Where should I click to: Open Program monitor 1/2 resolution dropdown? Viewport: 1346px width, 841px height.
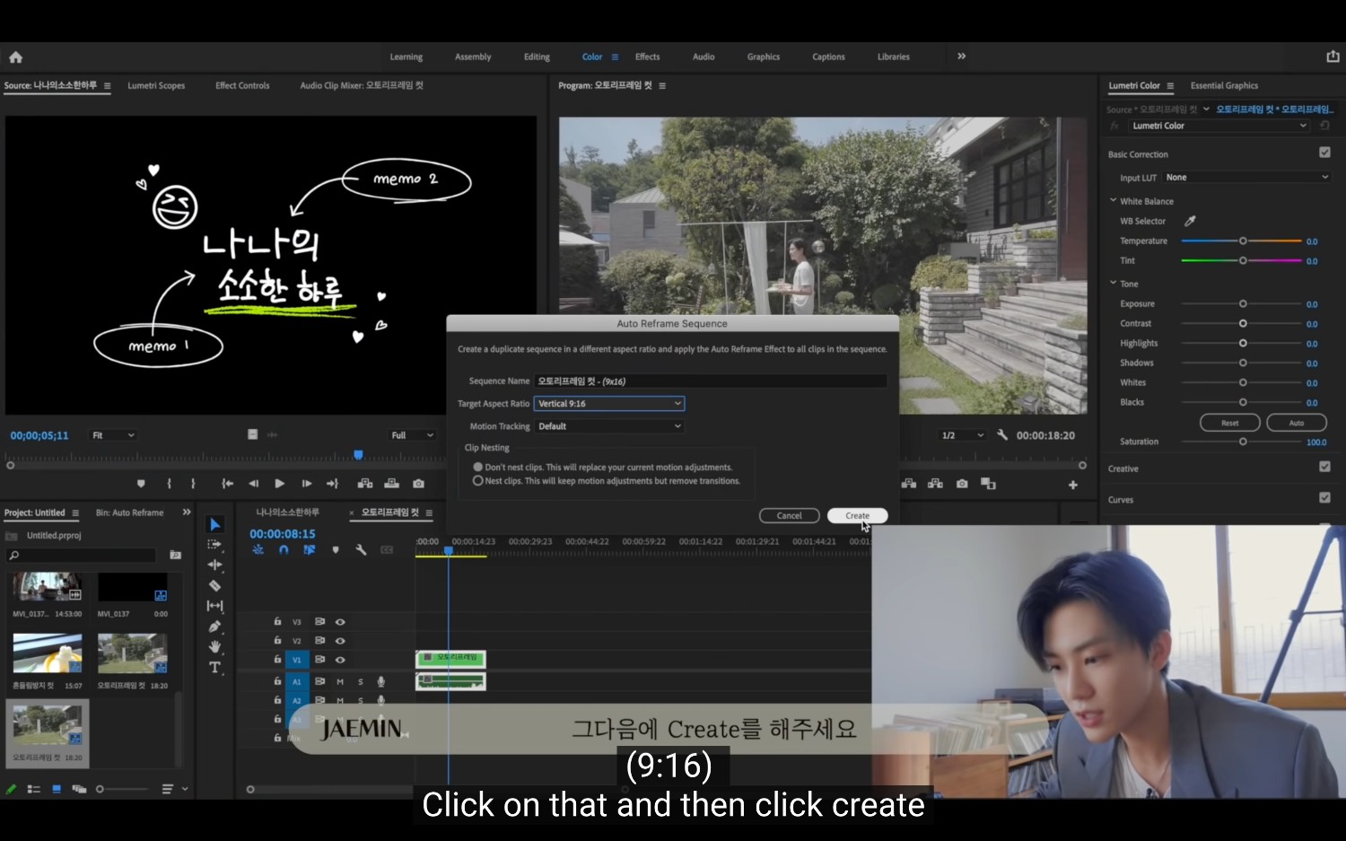point(962,435)
